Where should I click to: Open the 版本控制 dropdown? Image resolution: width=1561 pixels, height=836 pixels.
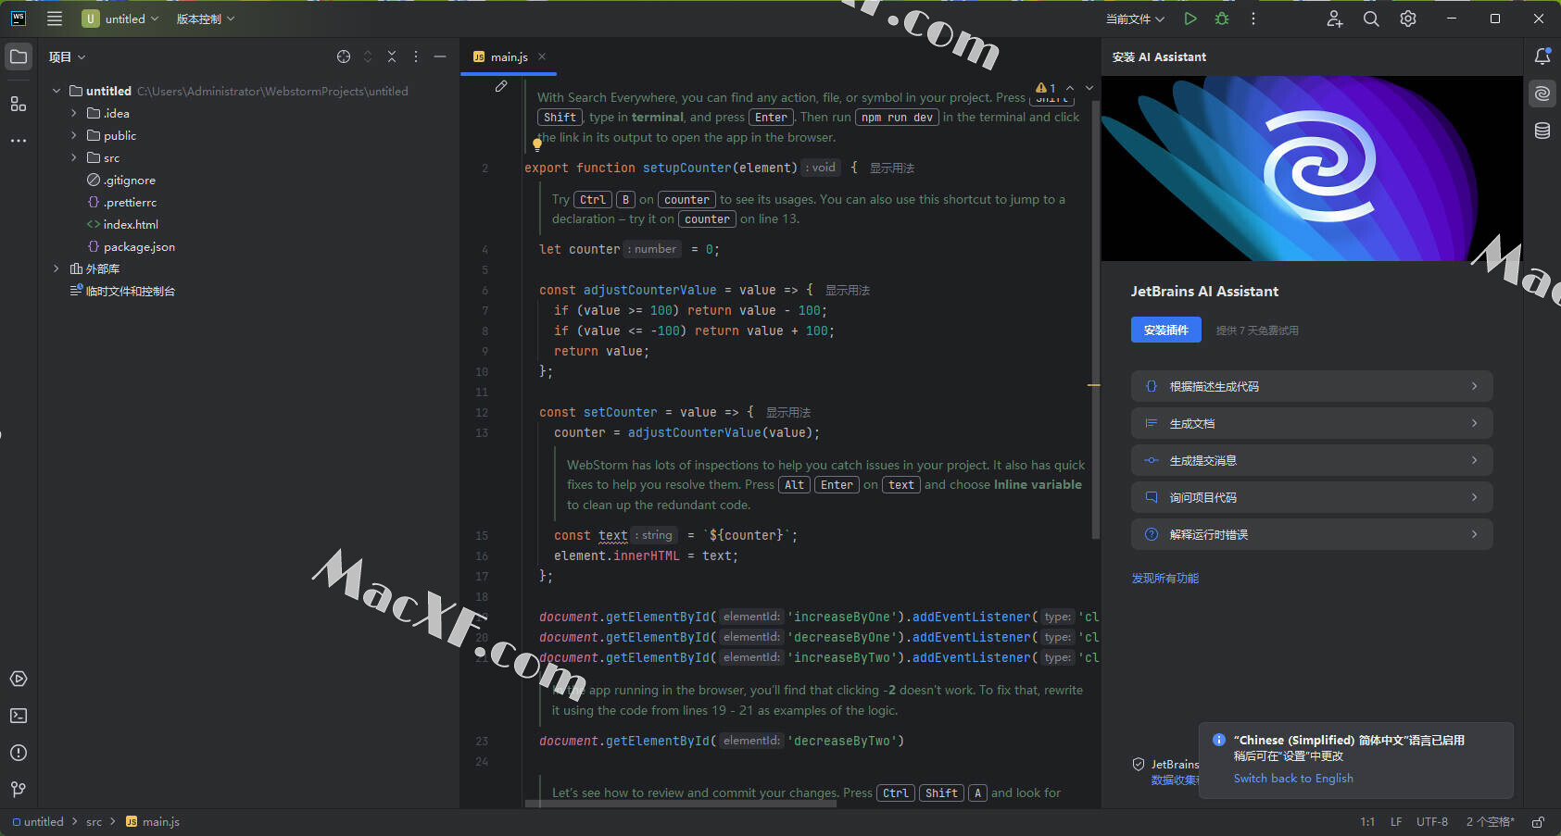coord(206,19)
